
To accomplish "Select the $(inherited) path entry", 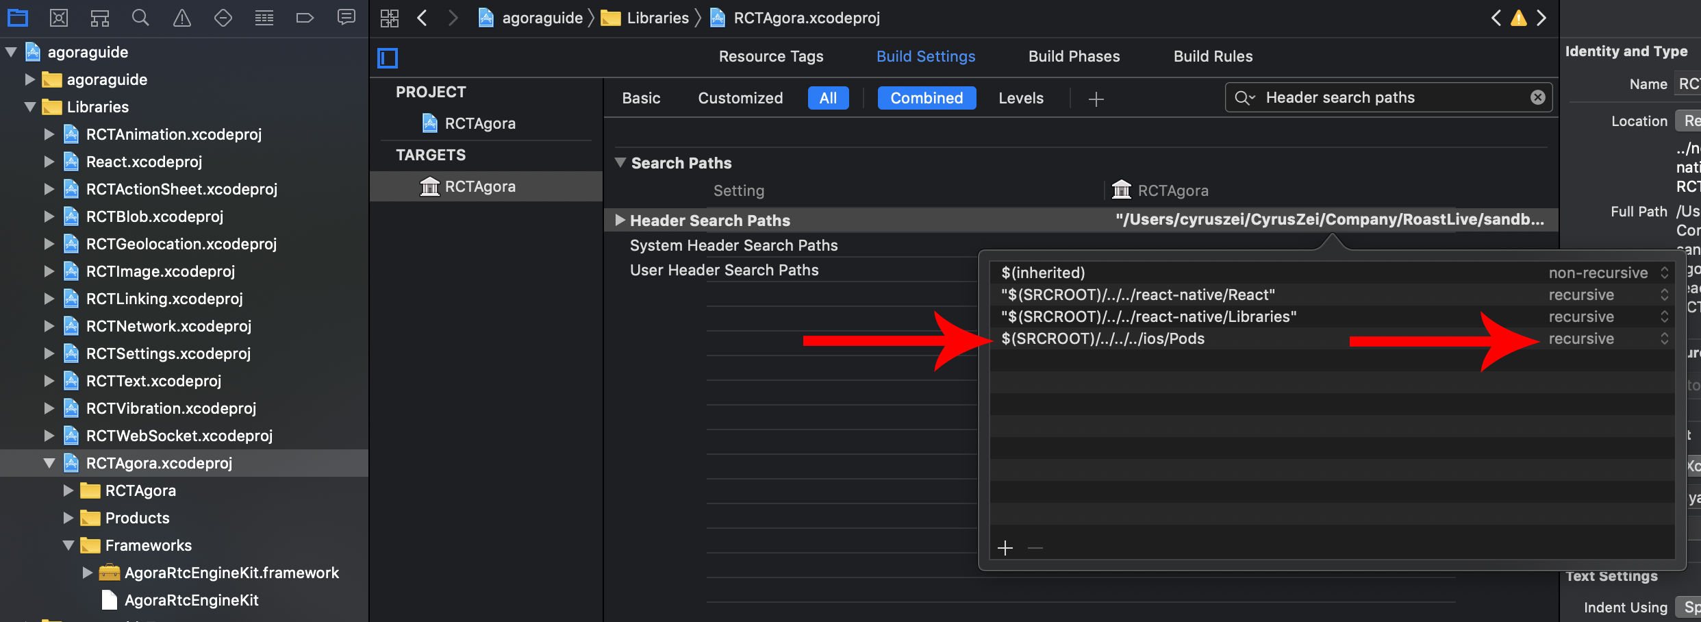I will (x=1043, y=273).
